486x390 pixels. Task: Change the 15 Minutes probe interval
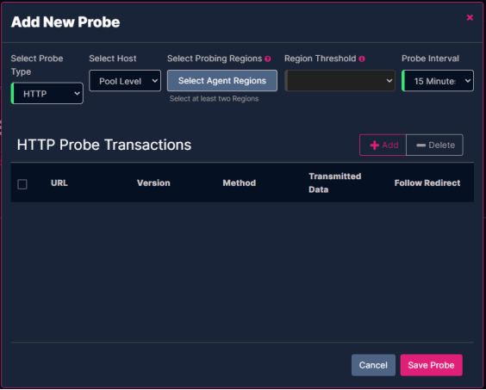click(x=438, y=81)
